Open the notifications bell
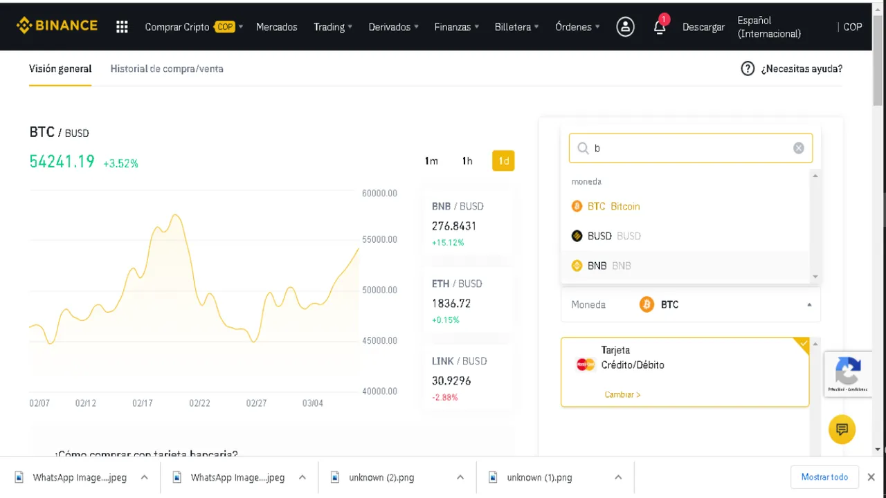The image size is (886, 498). pos(660,26)
